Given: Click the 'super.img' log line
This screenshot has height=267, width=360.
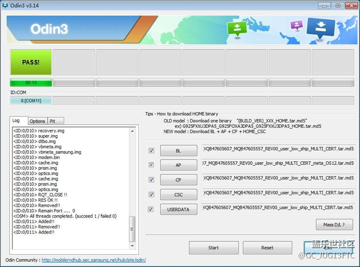Looking at the screenshot, I should [35, 136].
